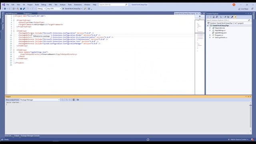Image resolution: width=256 pixels, height=144 pixels.
Task: Click the Properties wrench in Solution Explorer
Action: click(232, 17)
